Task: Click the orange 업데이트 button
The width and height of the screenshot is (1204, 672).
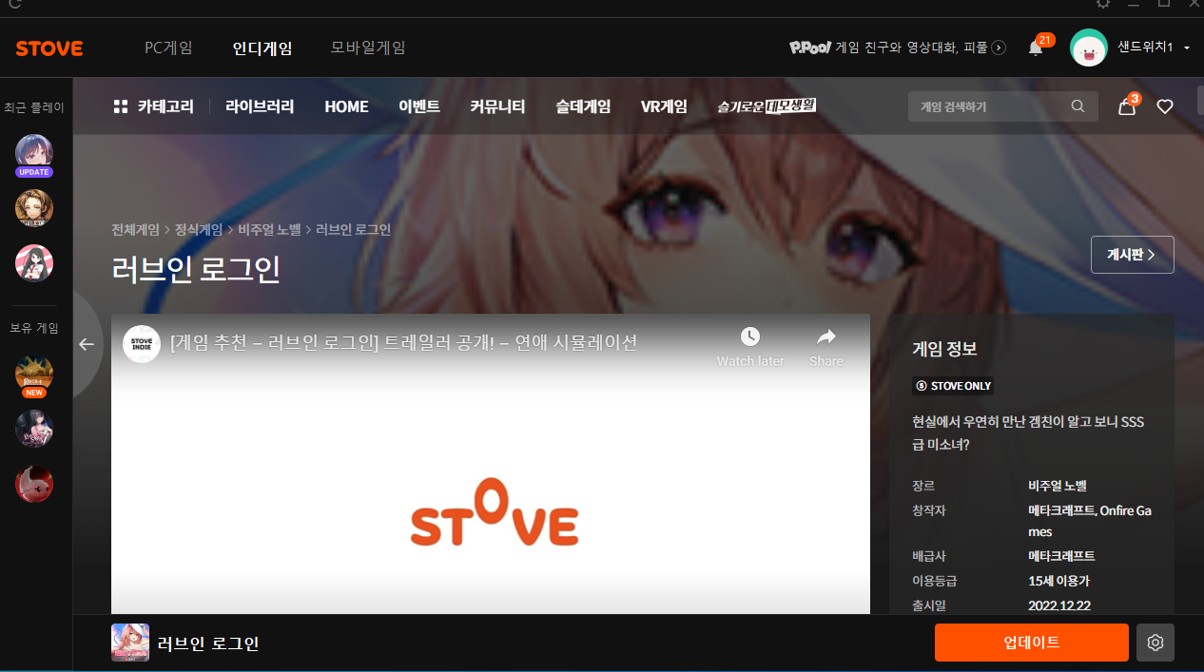Action: pos(1032,643)
